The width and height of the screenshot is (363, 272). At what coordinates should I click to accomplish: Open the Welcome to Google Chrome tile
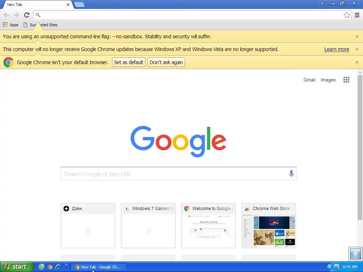208,226
